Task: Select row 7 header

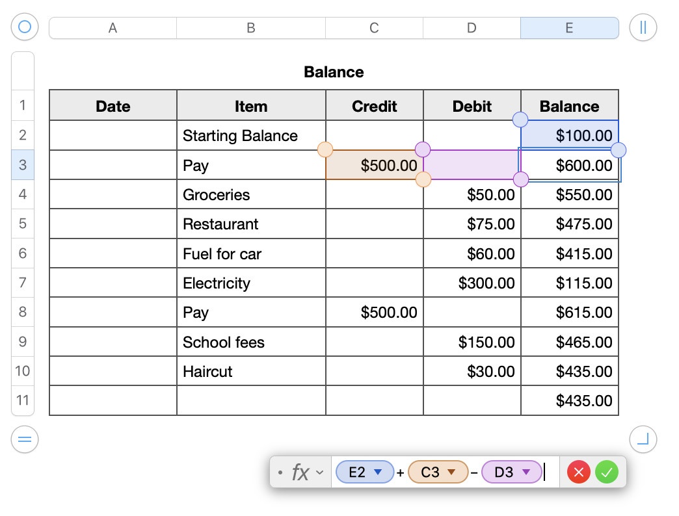Action: tap(23, 283)
